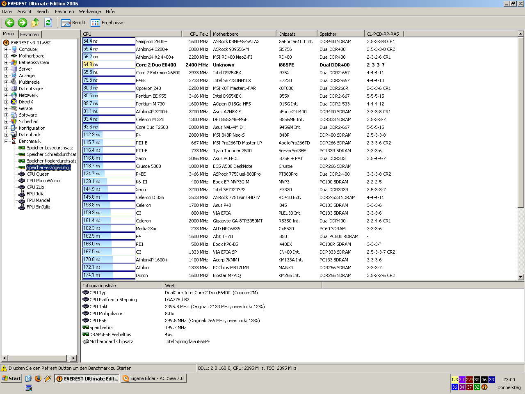
Task: Switch to the Menü sidebar tab
Action: tap(9, 34)
